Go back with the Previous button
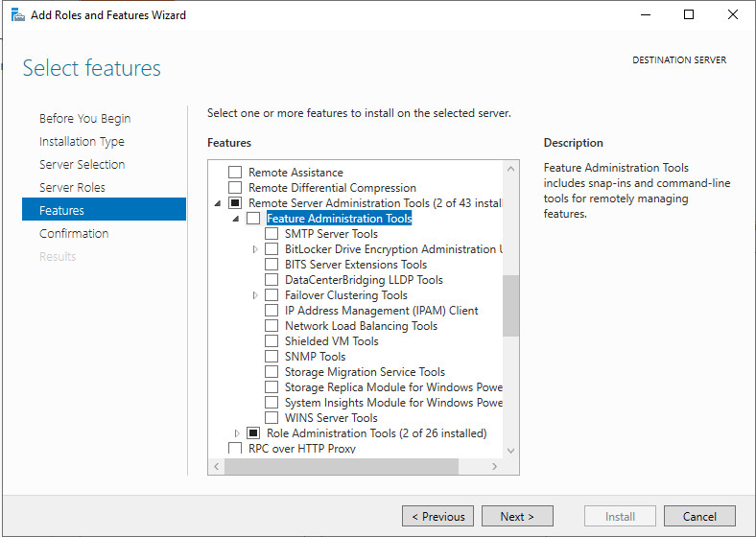Screen dimensions: 756x537 pyautogui.click(x=437, y=517)
